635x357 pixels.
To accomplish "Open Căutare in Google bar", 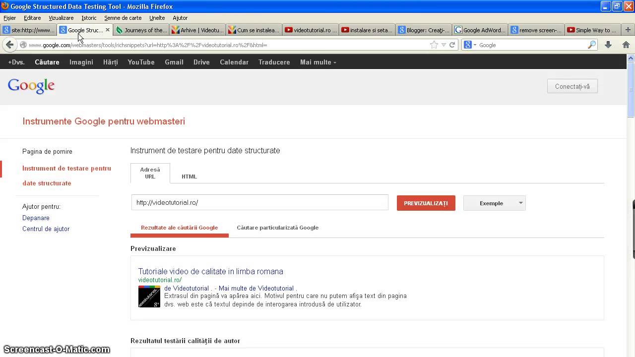I will pyautogui.click(x=47, y=62).
